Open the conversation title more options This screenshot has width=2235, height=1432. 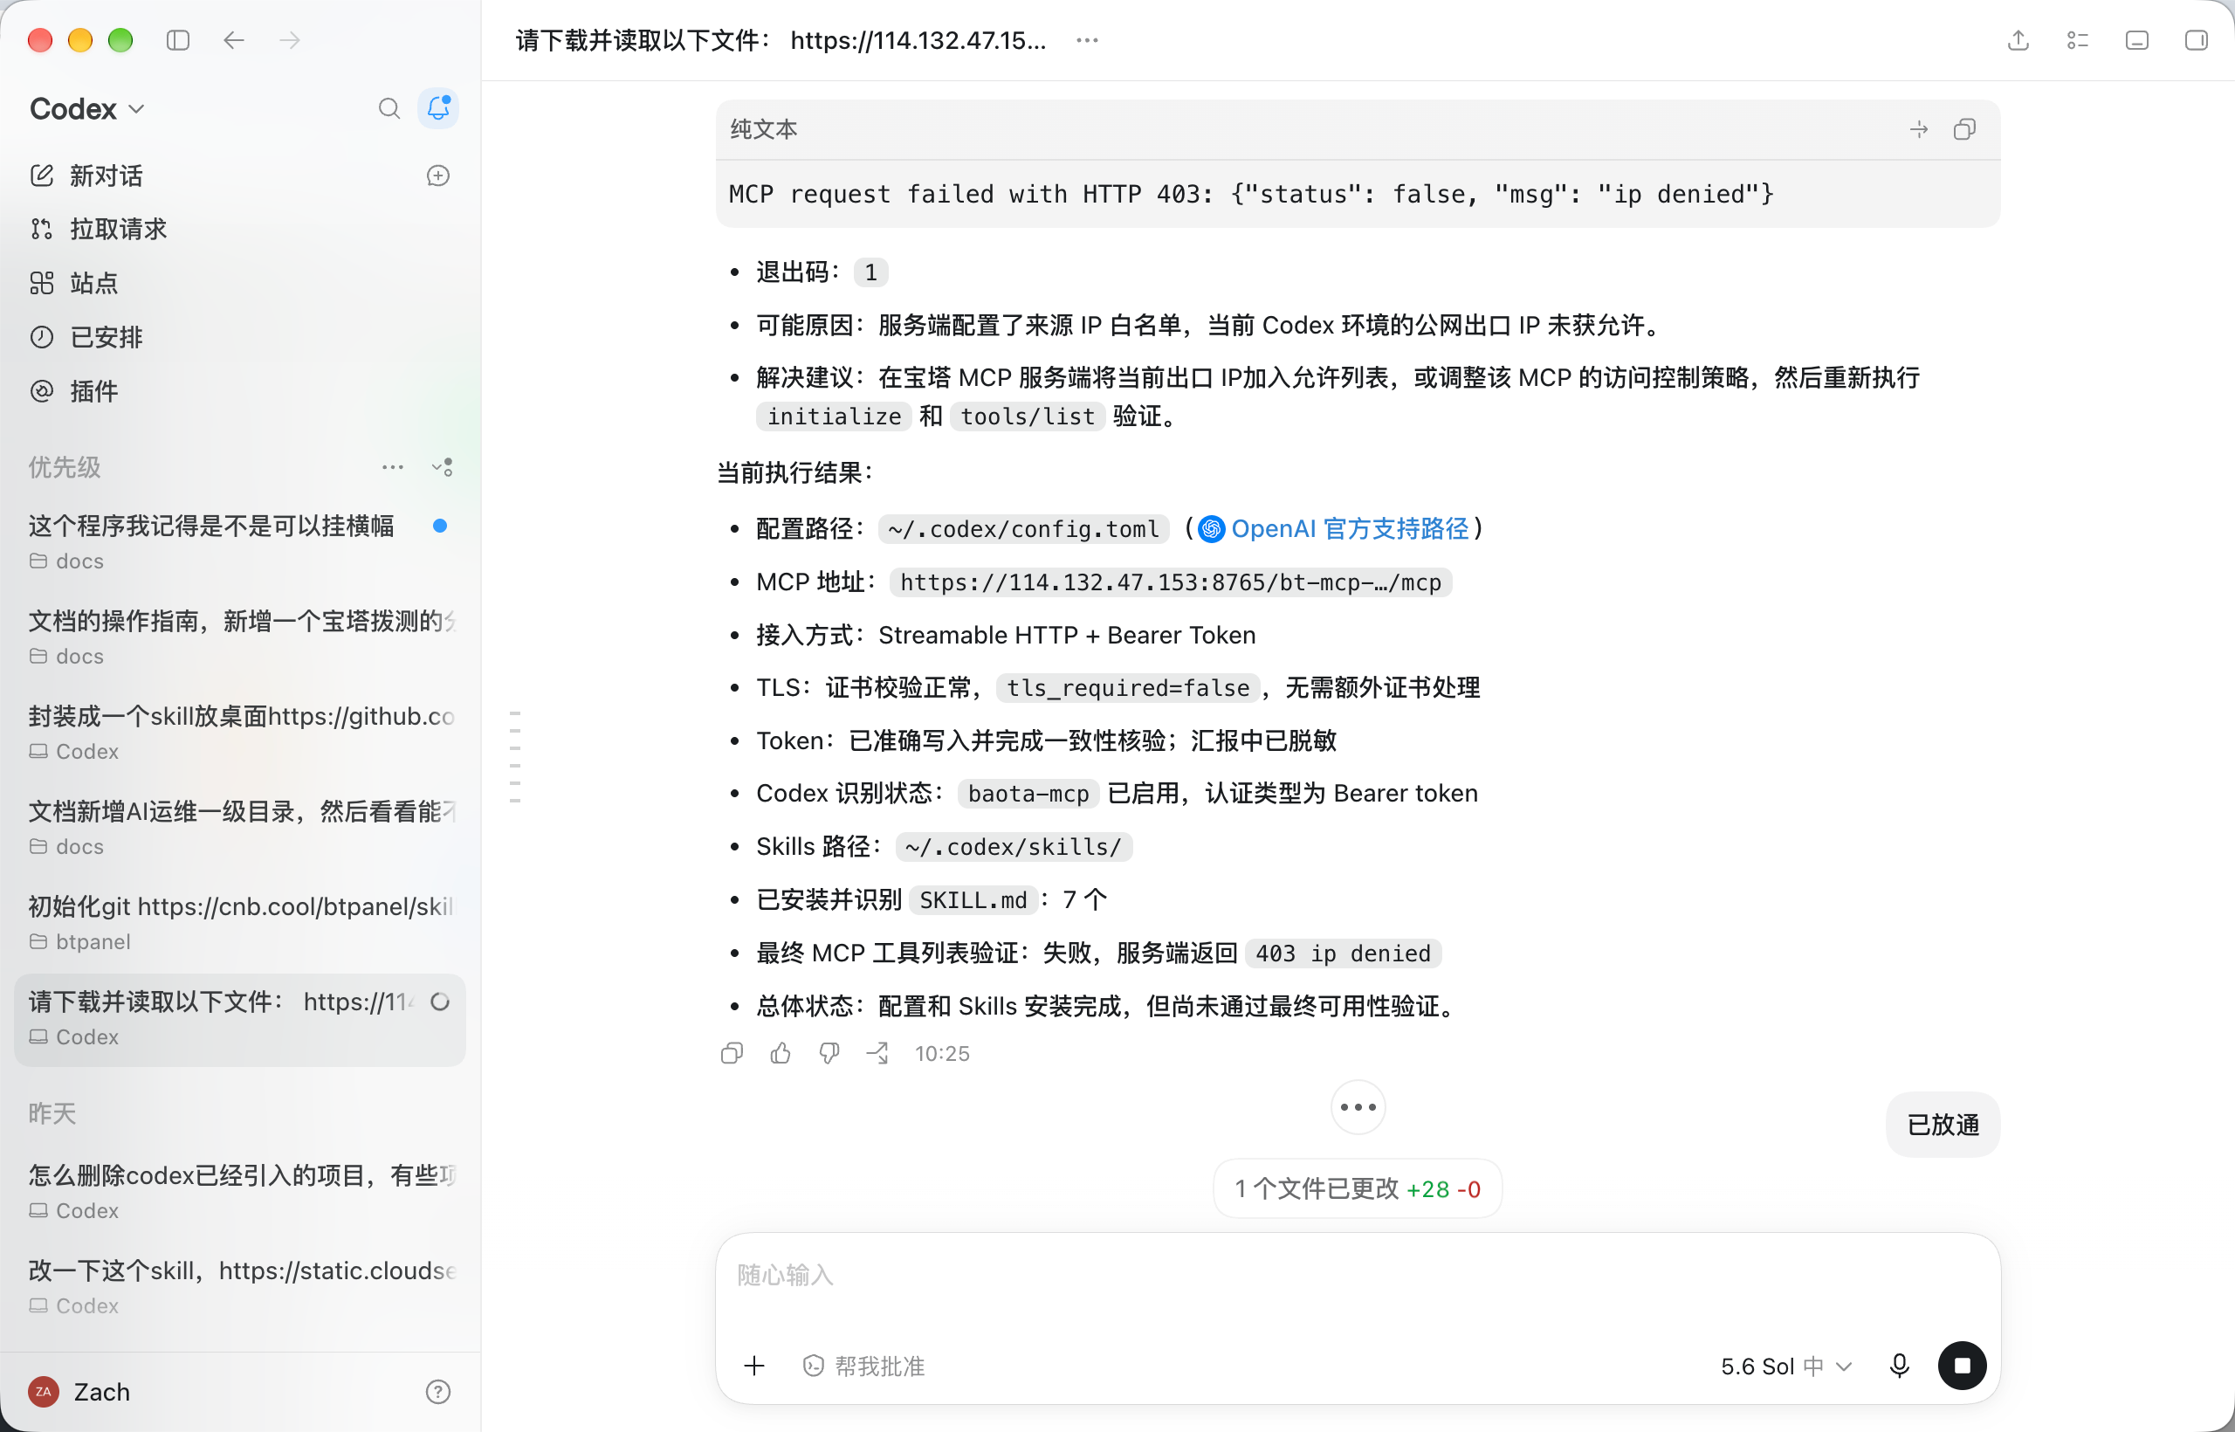(1087, 40)
